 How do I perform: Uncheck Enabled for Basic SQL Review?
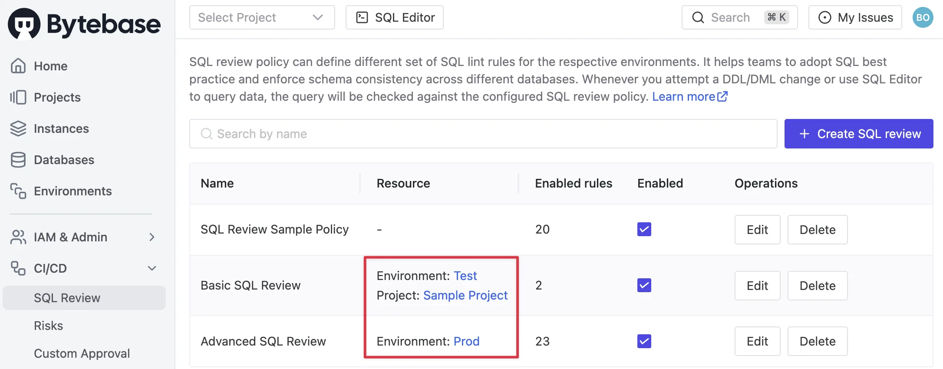644,285
